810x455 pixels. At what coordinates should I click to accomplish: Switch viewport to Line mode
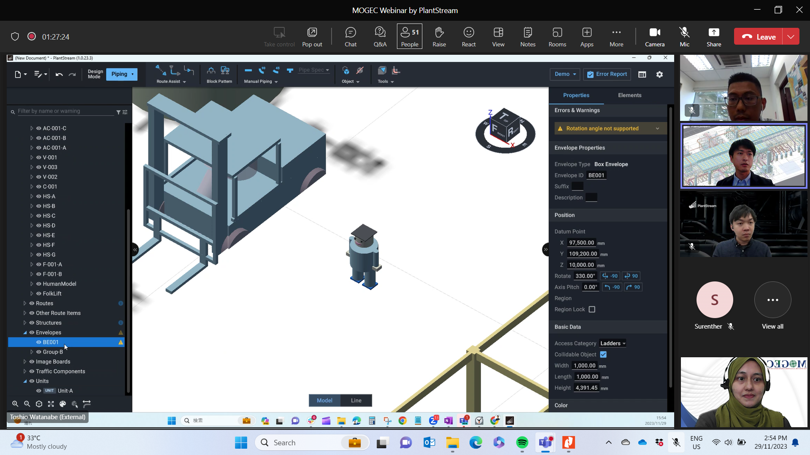click(356, 401)
